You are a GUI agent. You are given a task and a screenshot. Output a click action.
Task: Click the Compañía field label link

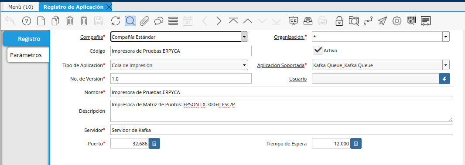[91, 37]
